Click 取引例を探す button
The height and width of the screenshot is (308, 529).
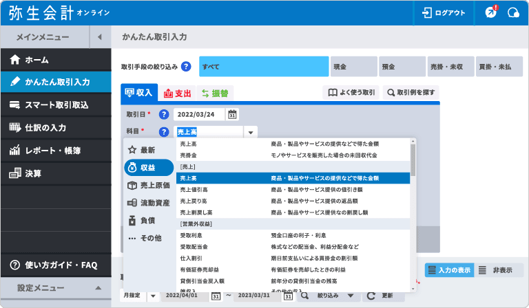tap(411, 92)
